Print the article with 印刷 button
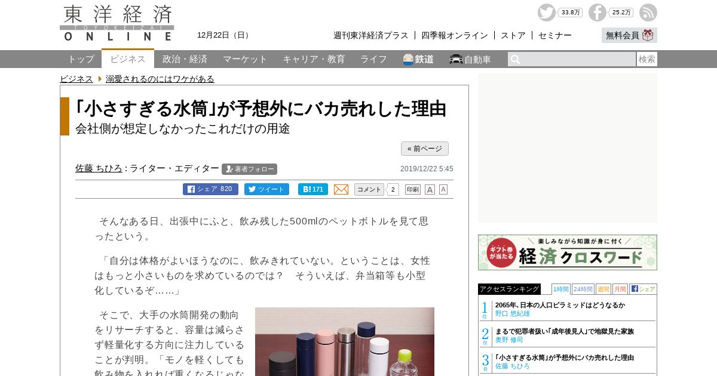Screen dimensions: 717x376 [413, 189]
